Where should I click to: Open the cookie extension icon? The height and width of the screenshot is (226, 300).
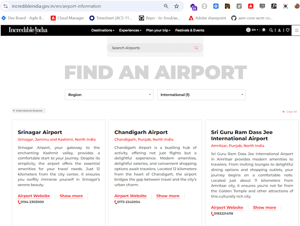click(297, 6)
